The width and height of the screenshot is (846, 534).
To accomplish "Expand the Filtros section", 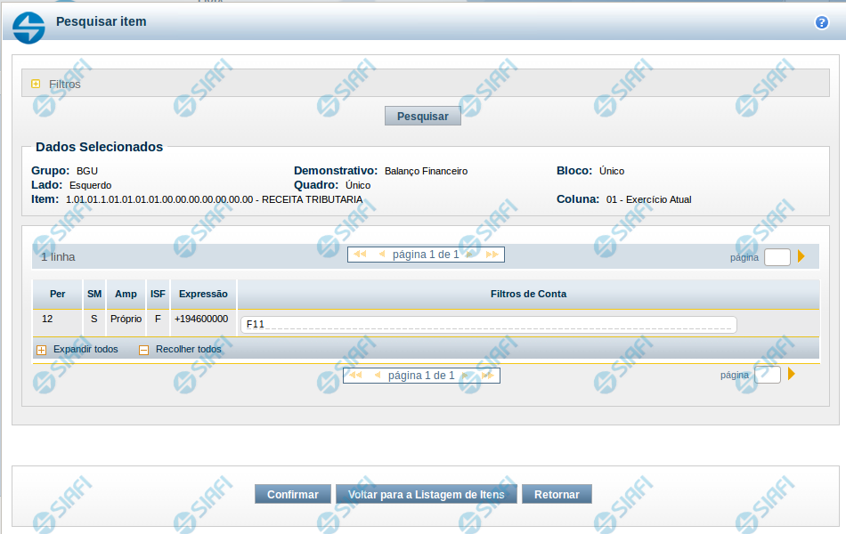I will click(x=36, y=84).
